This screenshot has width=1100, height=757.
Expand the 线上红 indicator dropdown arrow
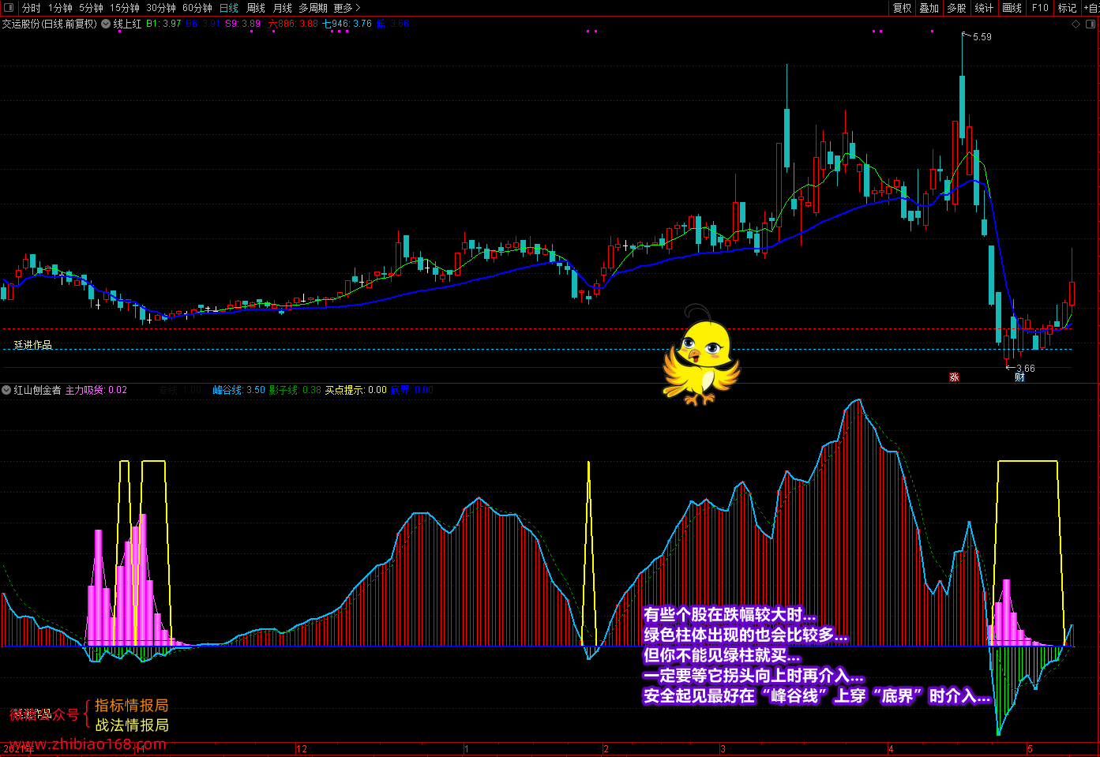106,24
